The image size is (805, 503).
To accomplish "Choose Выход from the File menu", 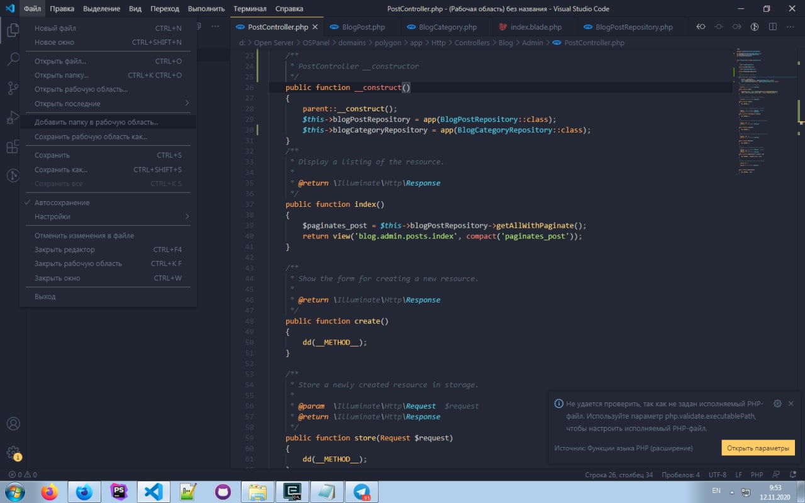I will 108,296.
